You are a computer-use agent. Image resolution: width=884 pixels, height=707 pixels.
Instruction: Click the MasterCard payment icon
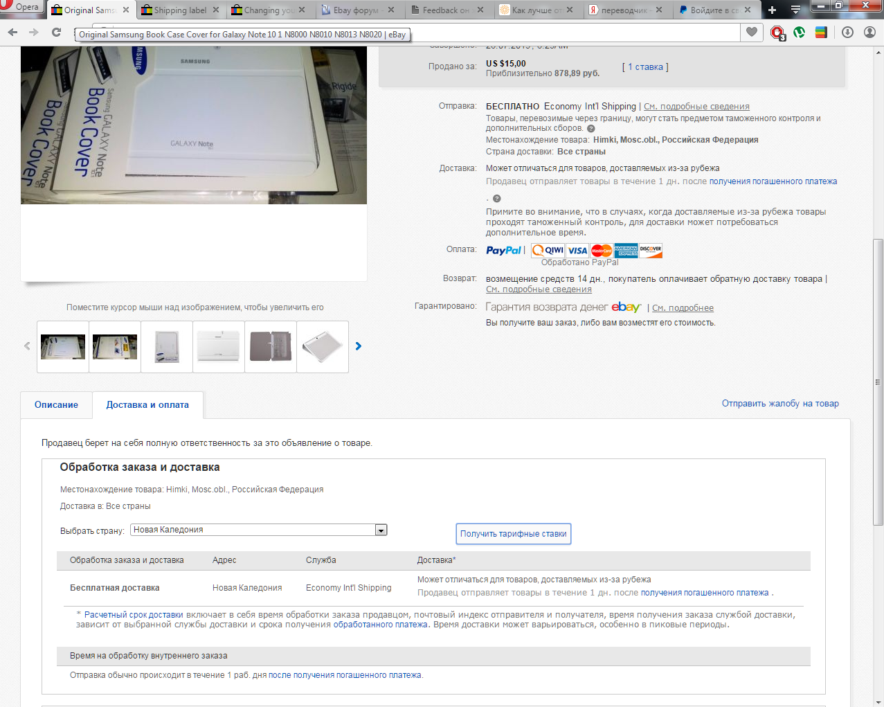point(602,251)
